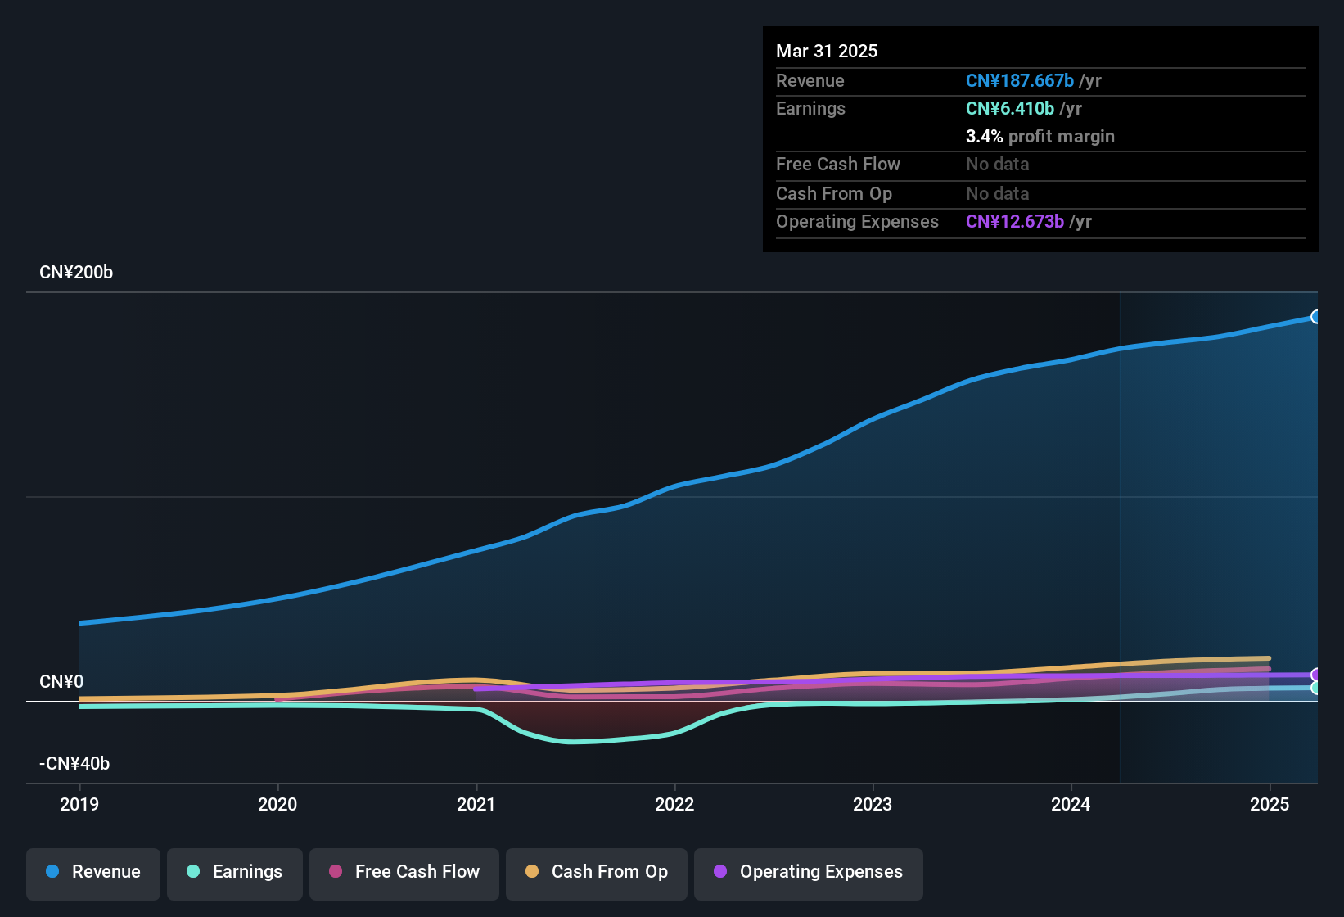Click the 3.4% profit margin text
Screen dimensions: 1344x917
[1040, 137]
